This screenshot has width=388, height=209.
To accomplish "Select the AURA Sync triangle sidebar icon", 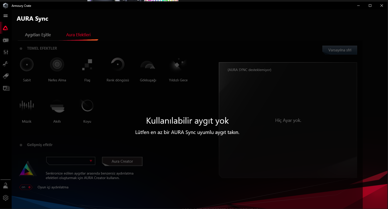I will (6, 28).
